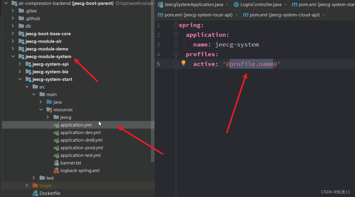This screenshot has height=197, width=355.
Task: Collapse the resources folder
Action: point(41,109)
